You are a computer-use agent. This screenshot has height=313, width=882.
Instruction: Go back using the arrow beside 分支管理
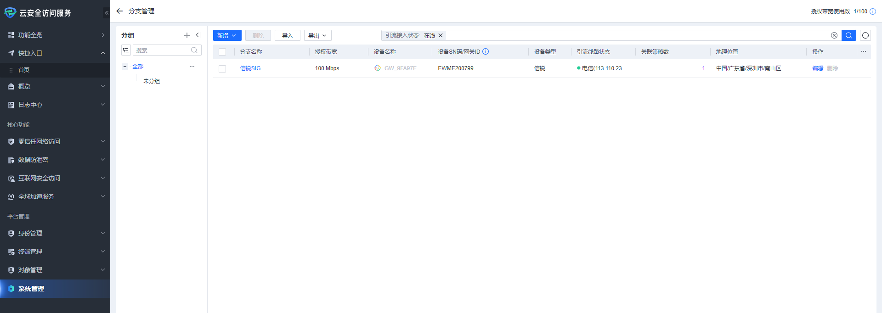(x=119, y=11)
